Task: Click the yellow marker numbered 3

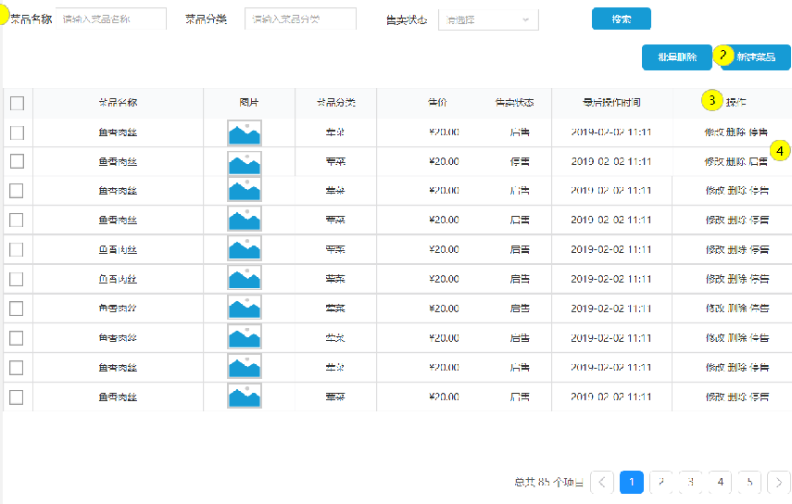Action: click(711, 100)
